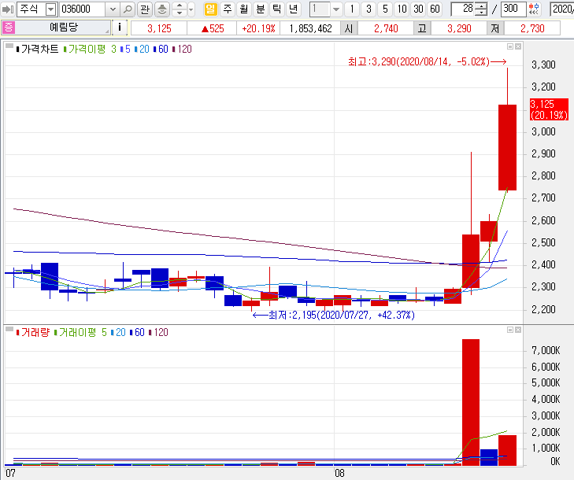Click the 최고:3,290 high annotation

point(428,62)
